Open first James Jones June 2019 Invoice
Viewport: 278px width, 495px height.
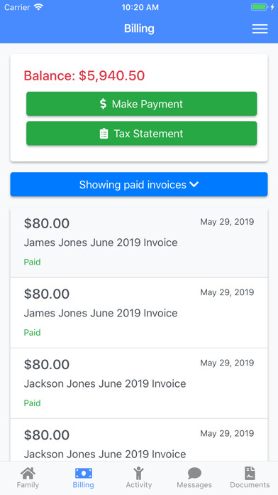[x=139, y=243]
